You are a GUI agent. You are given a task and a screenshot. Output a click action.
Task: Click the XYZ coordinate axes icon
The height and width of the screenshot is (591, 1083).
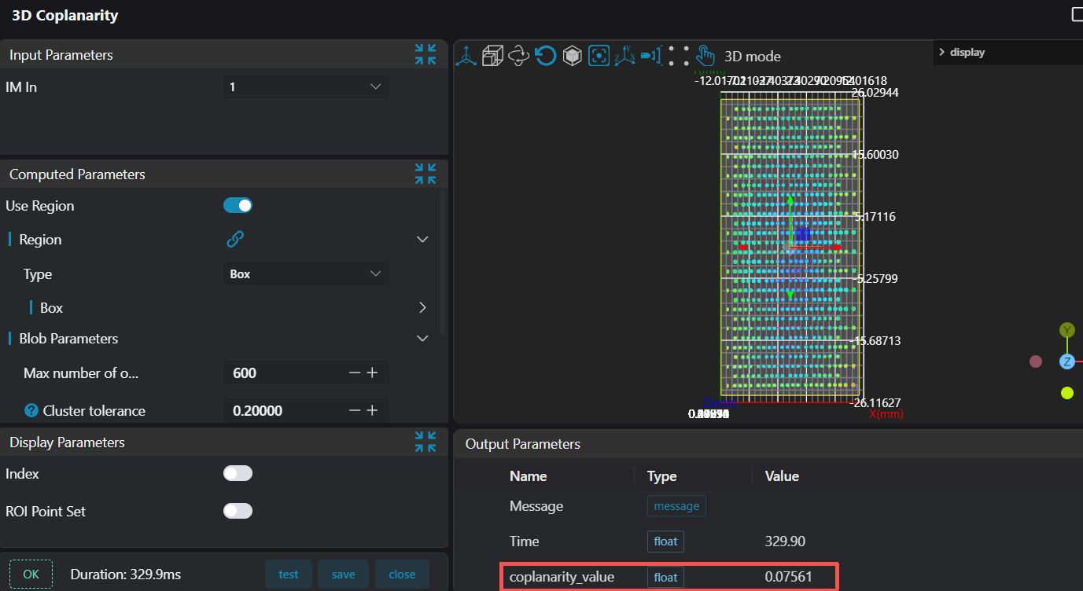pyautogui.click(x=625, y=56)
